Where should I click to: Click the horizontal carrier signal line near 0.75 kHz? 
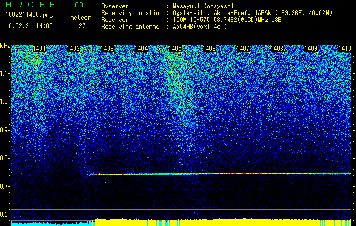pyautogui.click(x=220, y=174)
